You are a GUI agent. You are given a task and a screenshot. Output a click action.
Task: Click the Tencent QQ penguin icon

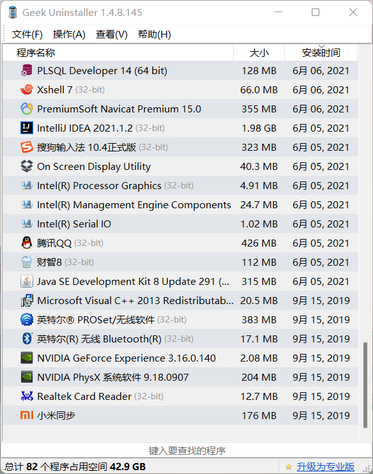tap(27, 243)
